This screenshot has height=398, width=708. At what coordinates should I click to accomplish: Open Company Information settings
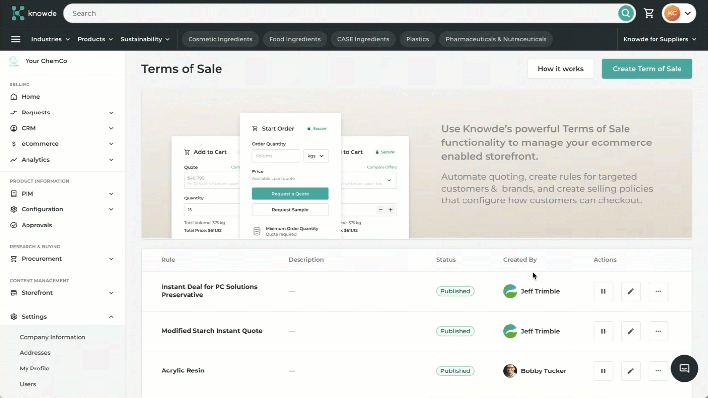pyautogui.click(x=53, y=337)
